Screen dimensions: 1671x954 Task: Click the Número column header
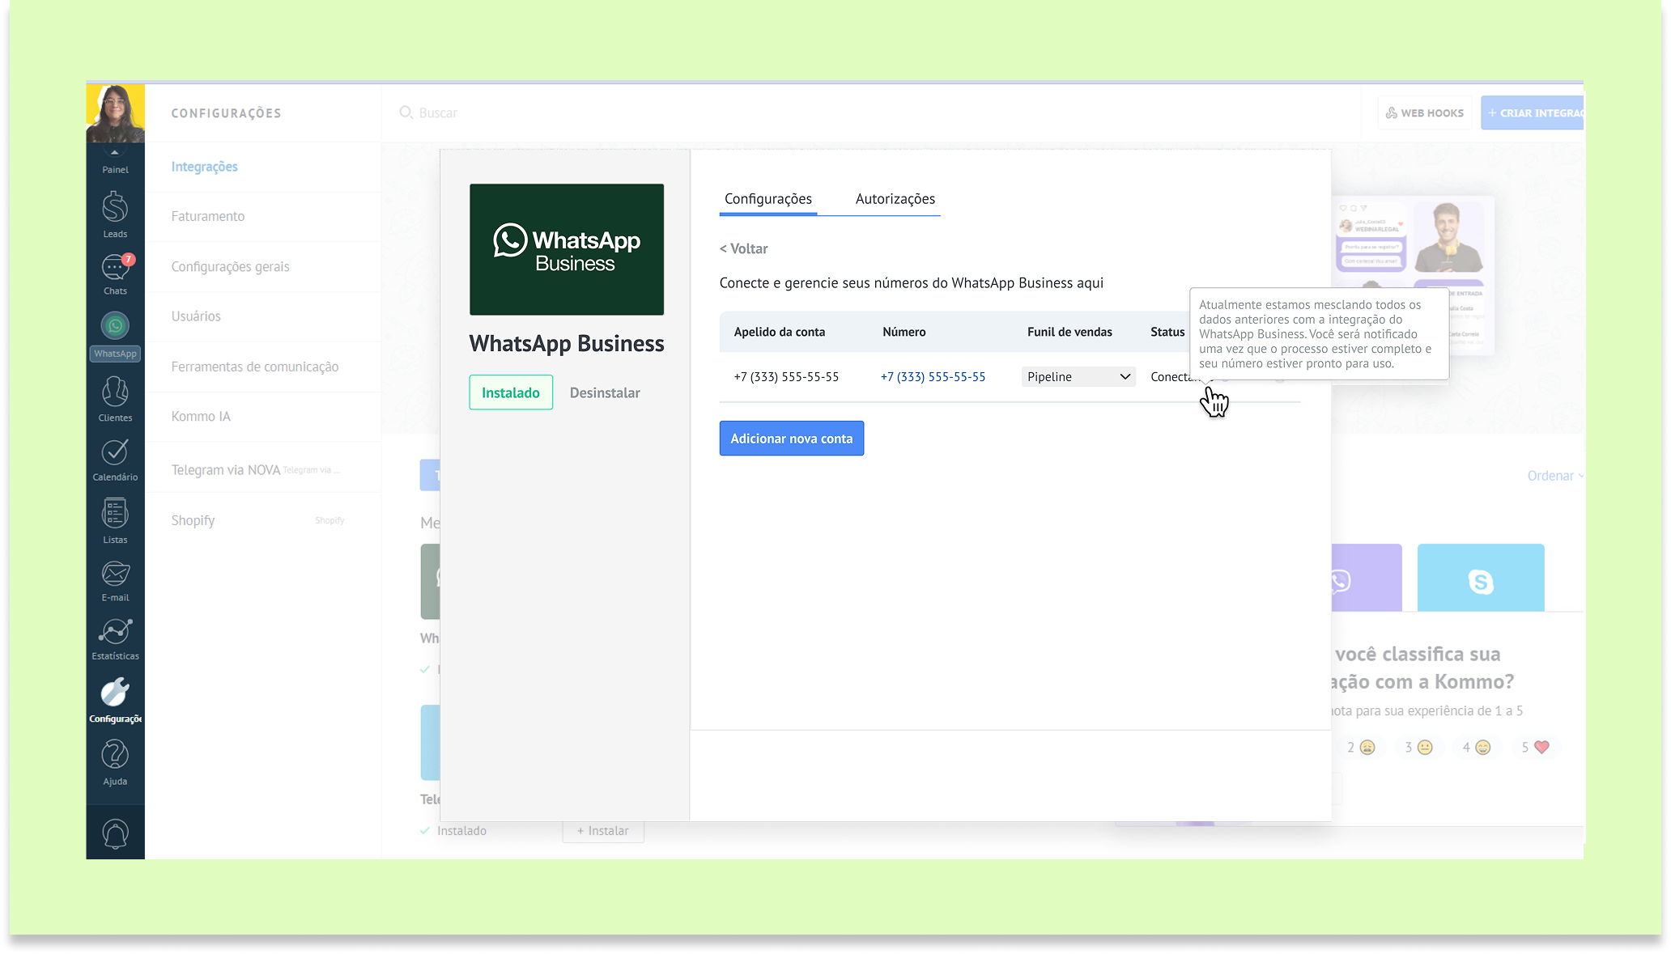pyautogui.click(x=904, y=332)
